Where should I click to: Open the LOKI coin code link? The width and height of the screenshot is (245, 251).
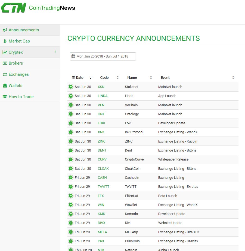pos(101,123)
